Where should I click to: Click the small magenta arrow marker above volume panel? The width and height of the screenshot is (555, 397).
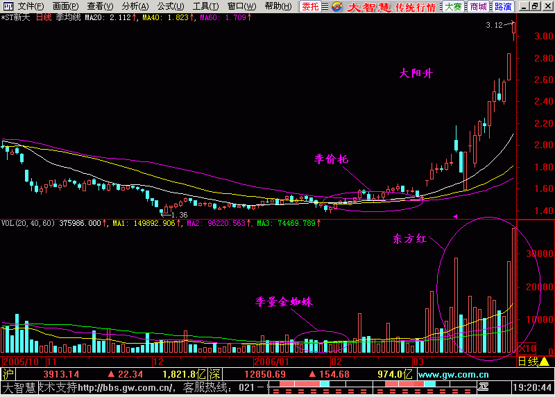click(455, 217)
